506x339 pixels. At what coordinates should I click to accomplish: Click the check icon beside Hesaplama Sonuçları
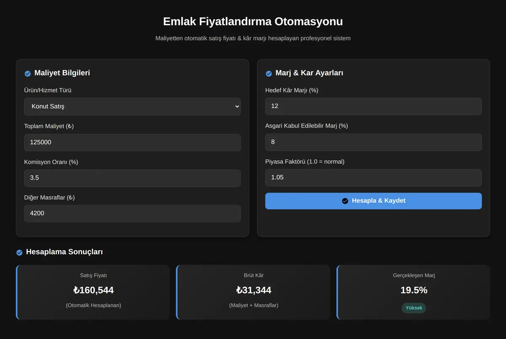(19, 252)
